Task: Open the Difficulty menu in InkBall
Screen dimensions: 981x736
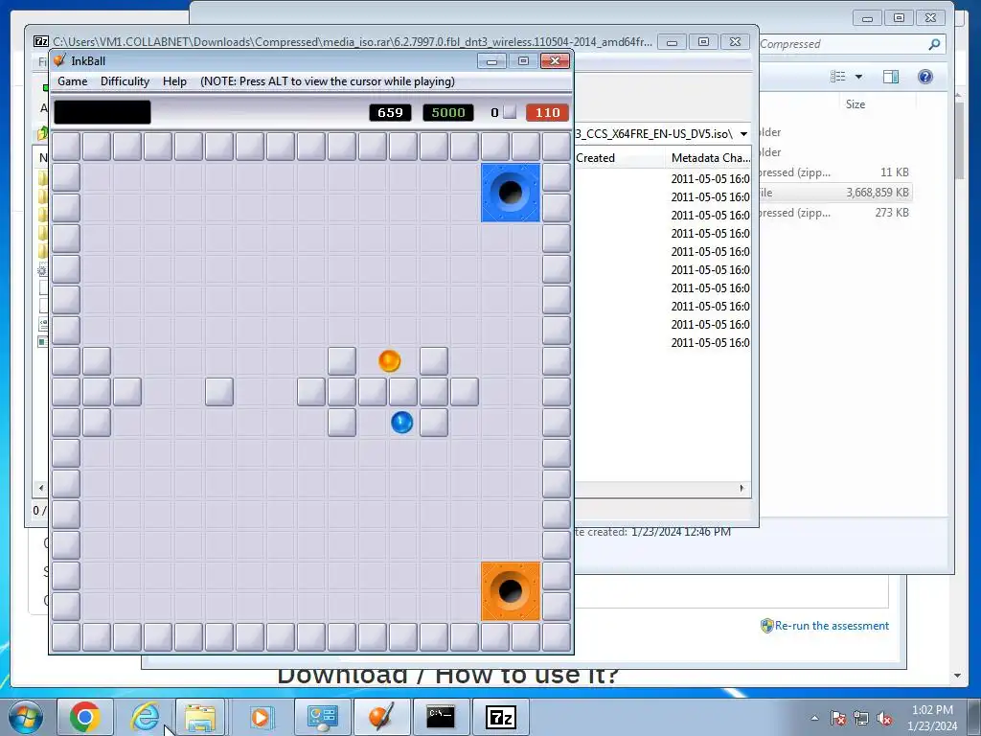Action: pyautogui.click(x=125, y=81)
